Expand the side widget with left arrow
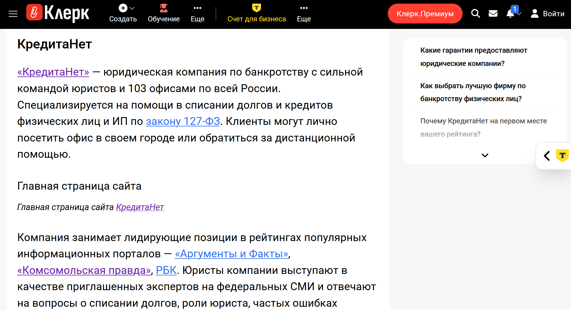The width and height of the screenshot is (571, 310). point(547,156)
